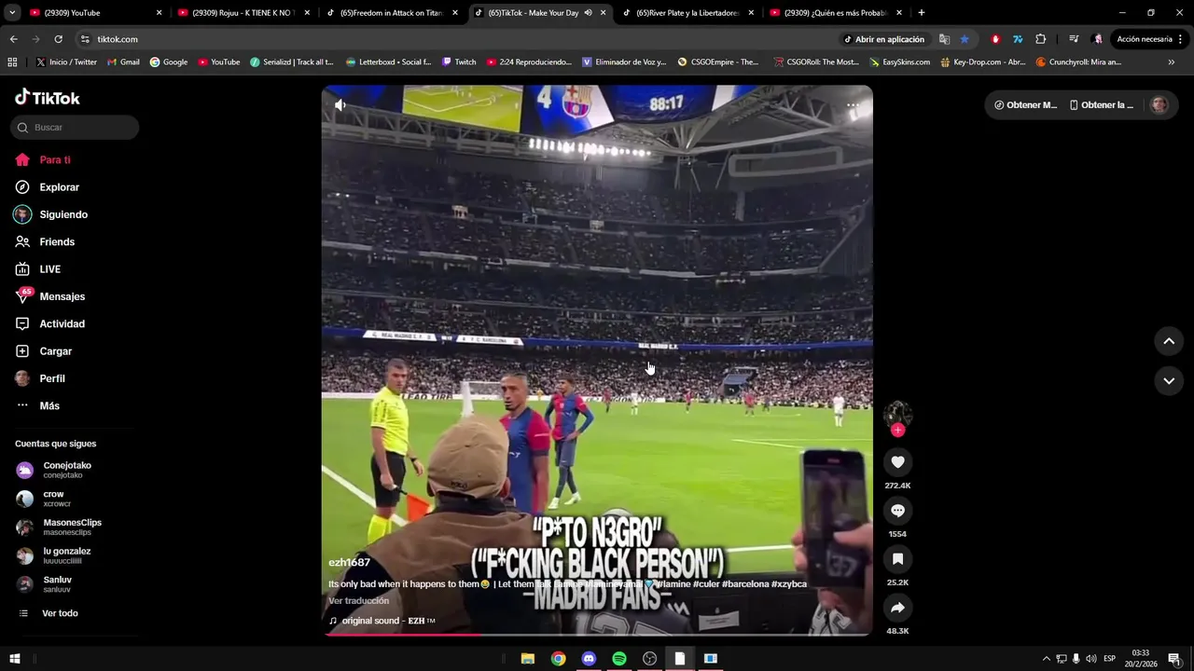Screen dimensions: 1194x671
Task: Follow creator with red plus badge
Action: [897, 430]
